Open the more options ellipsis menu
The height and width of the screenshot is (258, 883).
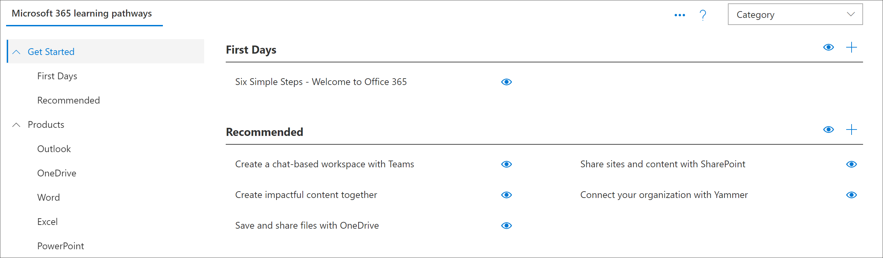point(679,15)
